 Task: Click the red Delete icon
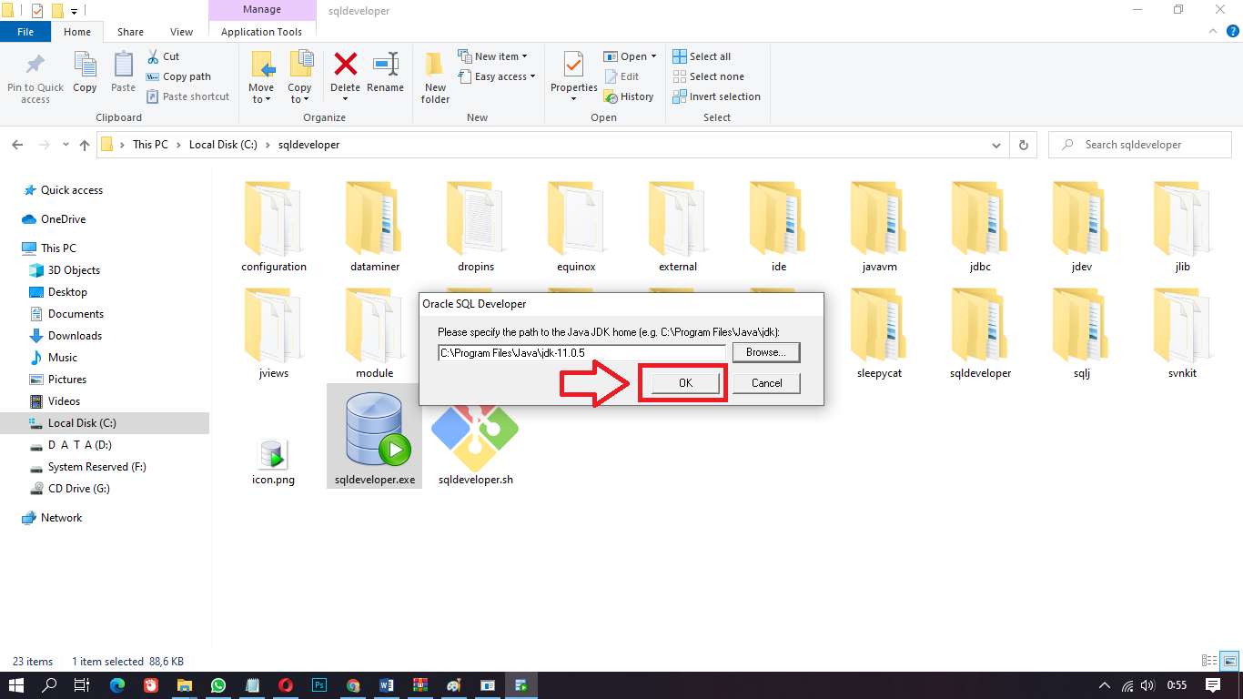(x=345, y=66)
